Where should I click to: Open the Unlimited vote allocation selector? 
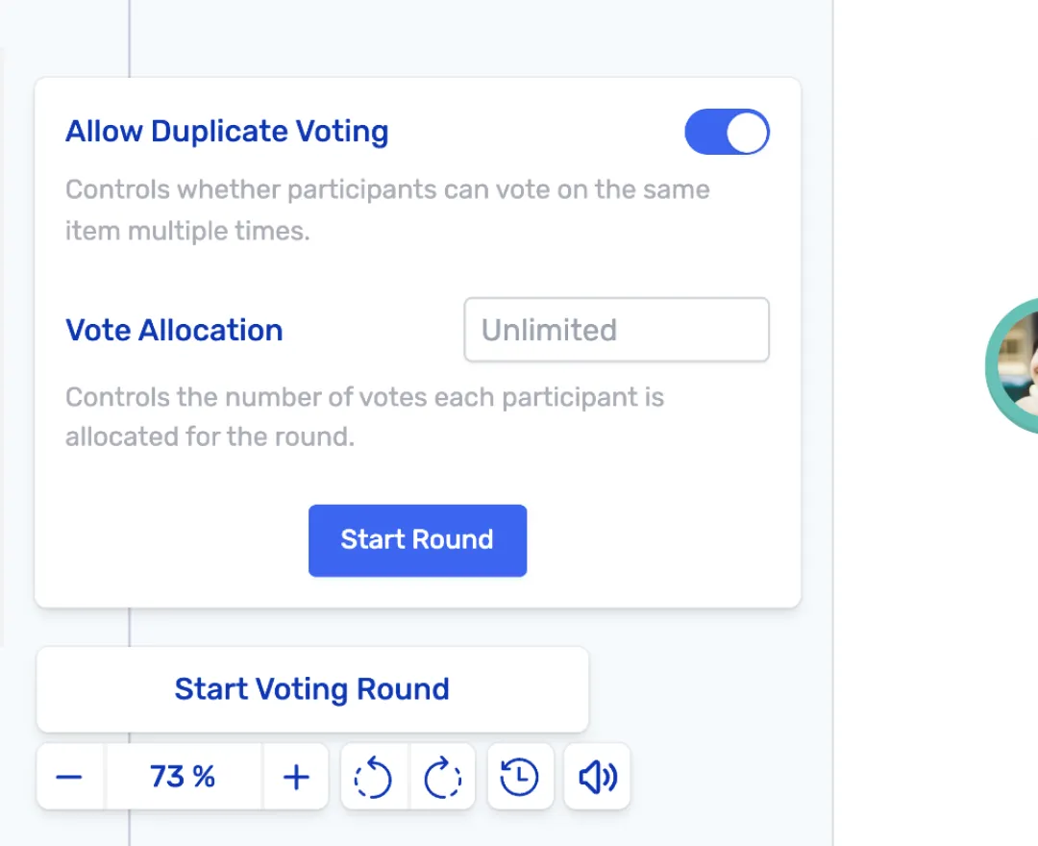pyautogui.click(x=616, y=330)
